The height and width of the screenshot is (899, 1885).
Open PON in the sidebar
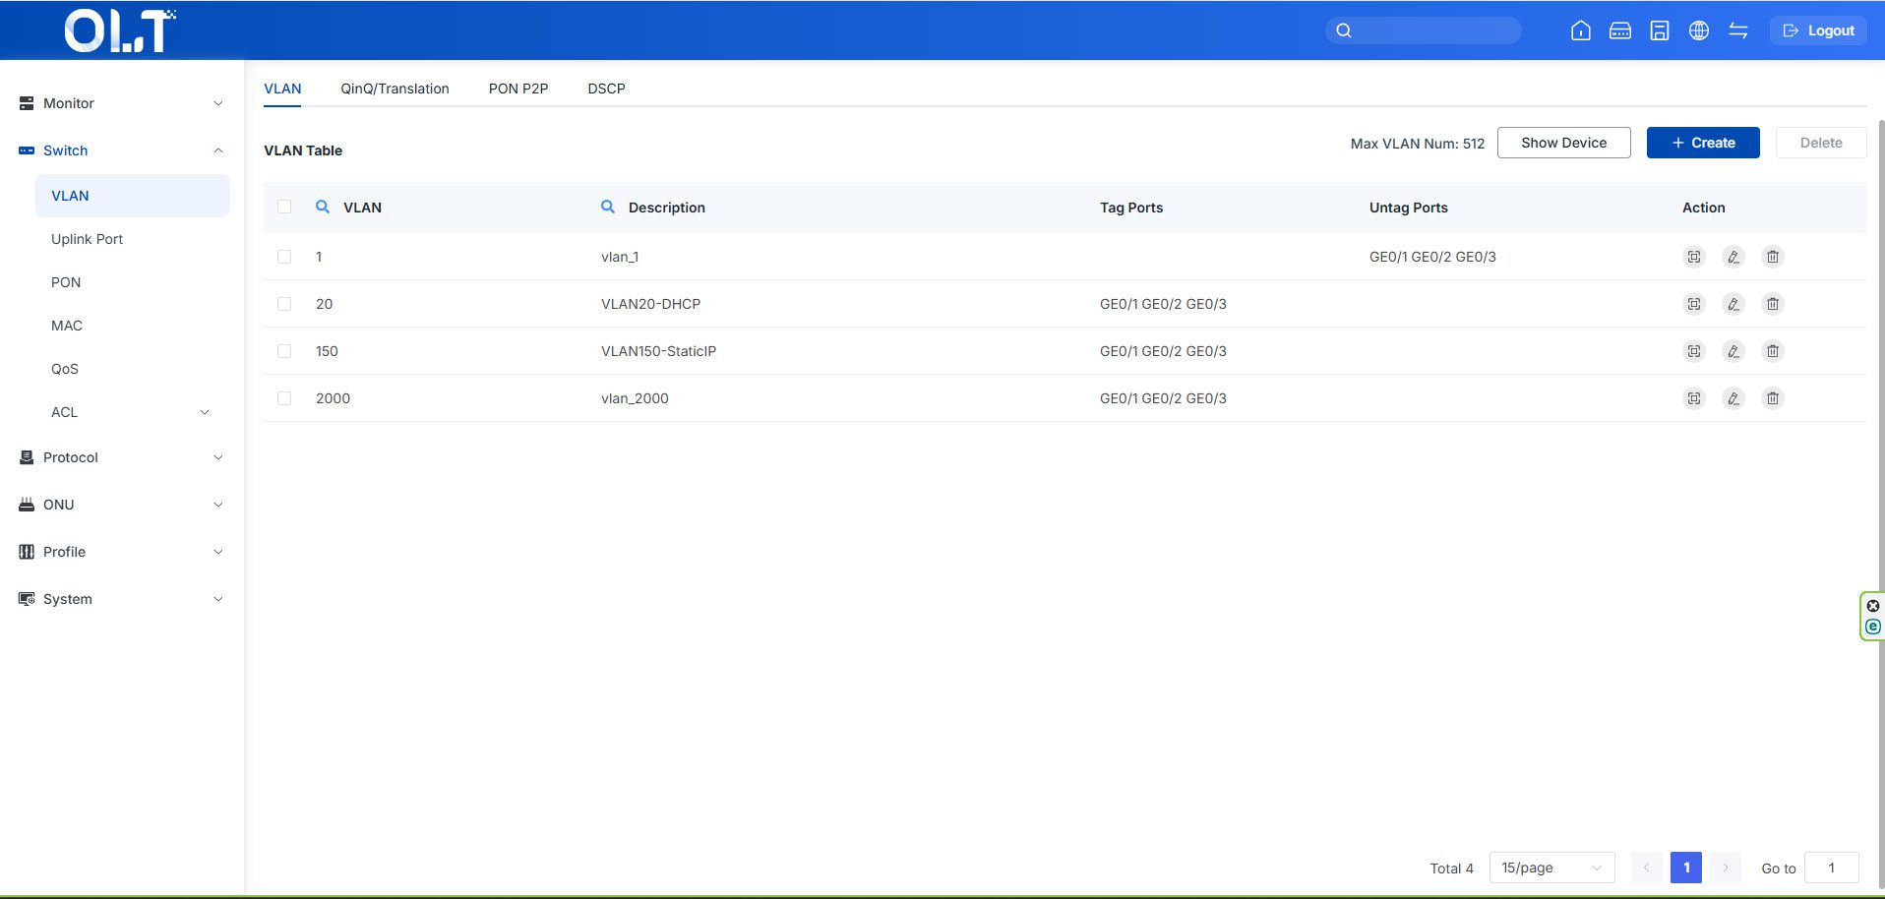point(133,282)
